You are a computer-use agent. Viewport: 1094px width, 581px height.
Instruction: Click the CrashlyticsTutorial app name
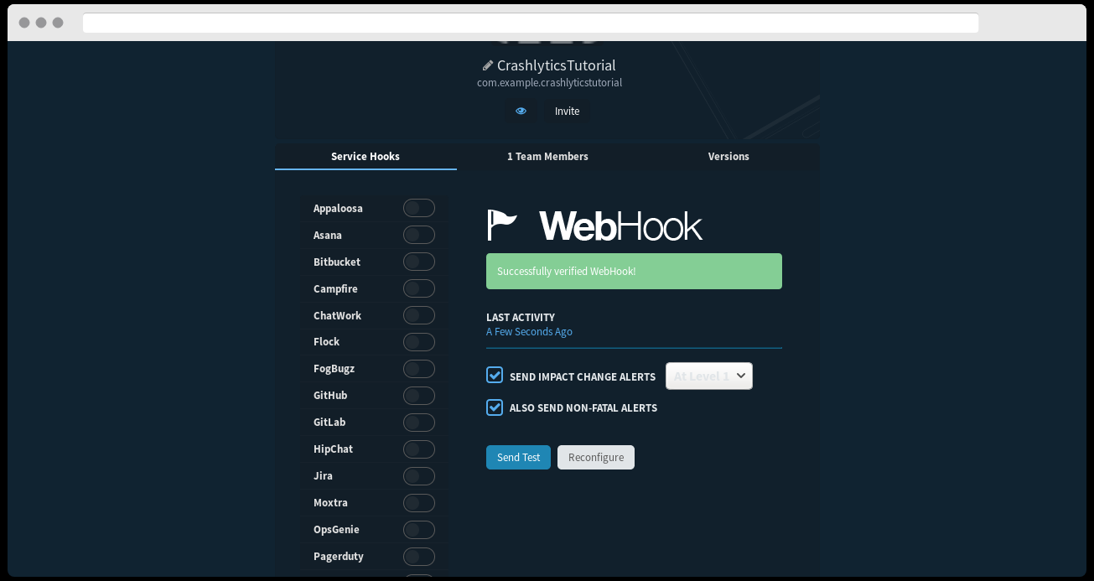pyautogui.click(x=556, y=65)
